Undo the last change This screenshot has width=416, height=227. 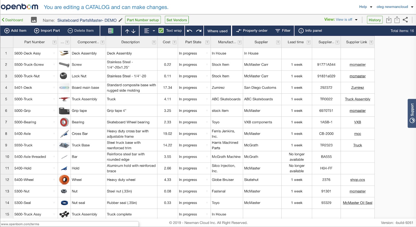190,31
